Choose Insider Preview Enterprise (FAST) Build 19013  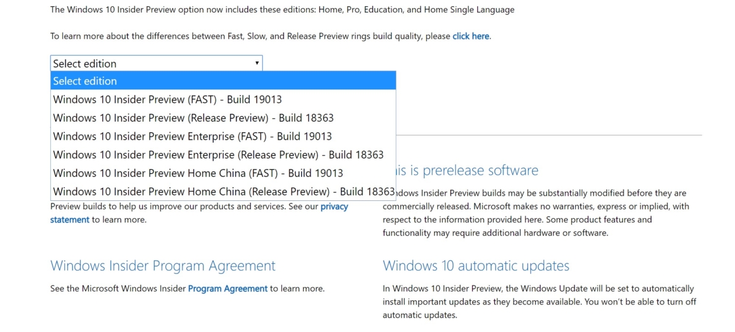223,136
